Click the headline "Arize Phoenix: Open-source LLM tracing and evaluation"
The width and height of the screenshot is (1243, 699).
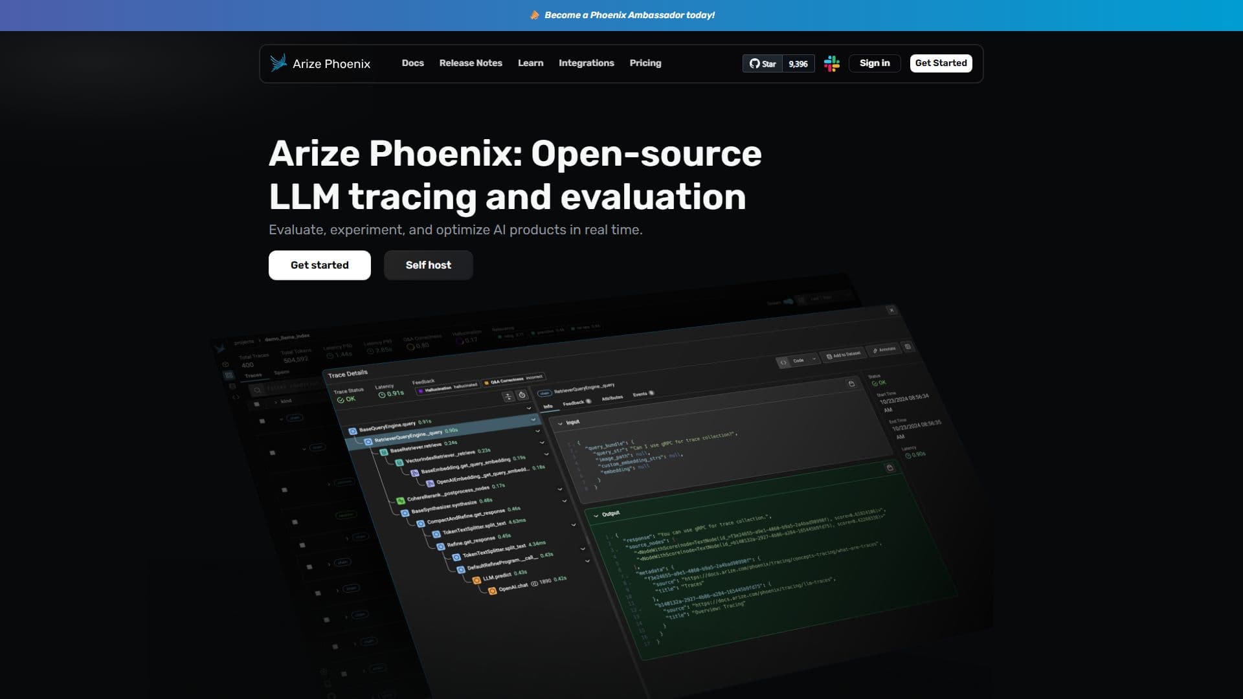pyautogui.click(x=515, y=175)
